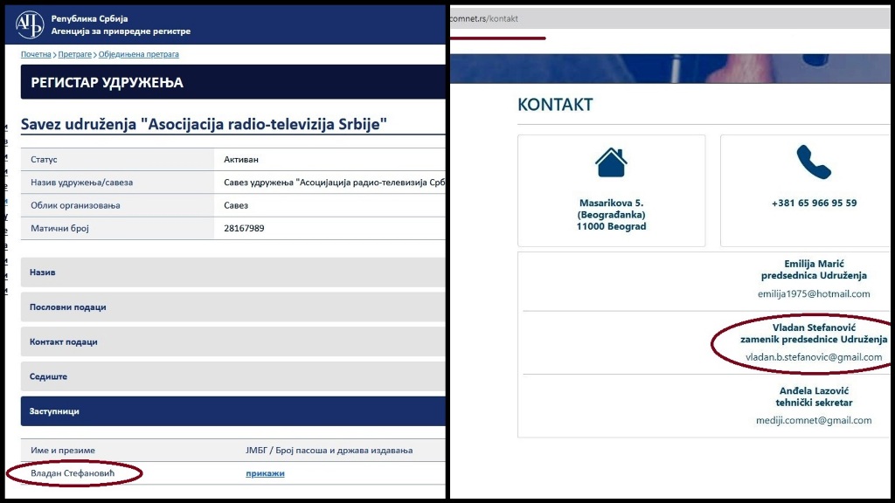
Task: Expand the Назив section
Action: [x=232, y=272]
